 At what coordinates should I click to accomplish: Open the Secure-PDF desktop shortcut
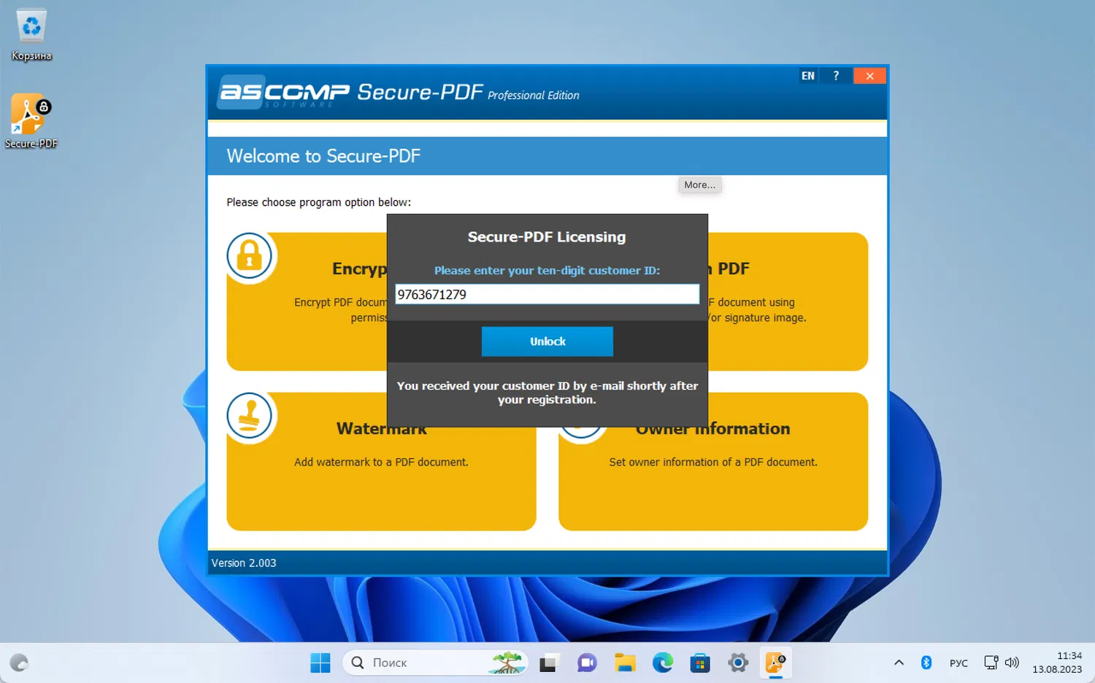(x=31, y=122)
